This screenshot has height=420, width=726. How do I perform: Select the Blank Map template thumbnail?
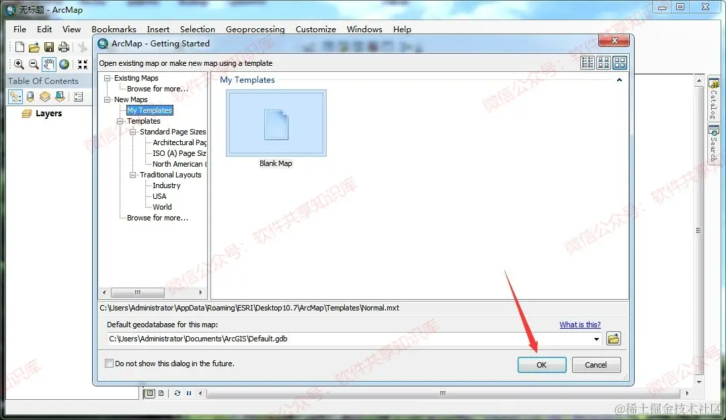click(x=276, y=123)
